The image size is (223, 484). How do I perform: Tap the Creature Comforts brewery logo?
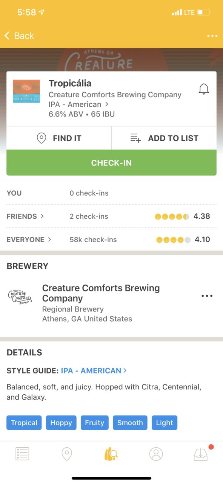20,296
